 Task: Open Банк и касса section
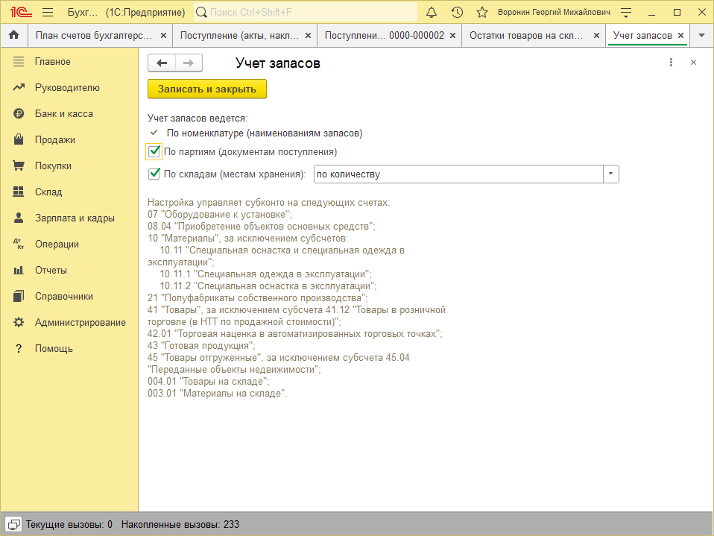click(64, 113)
